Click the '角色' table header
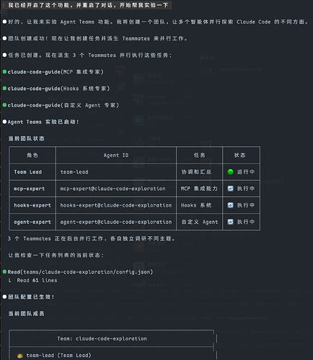313x360 pixels. tap(32, 155)
